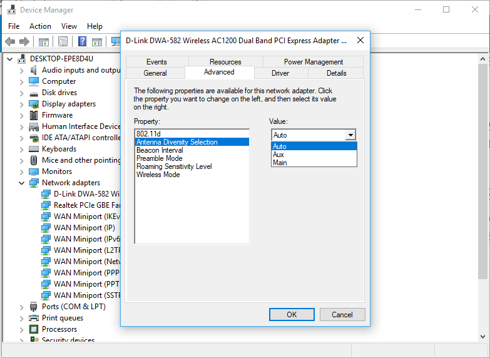
Task: Click the Back arrow toolbar icon
Action: coord(10,41)
